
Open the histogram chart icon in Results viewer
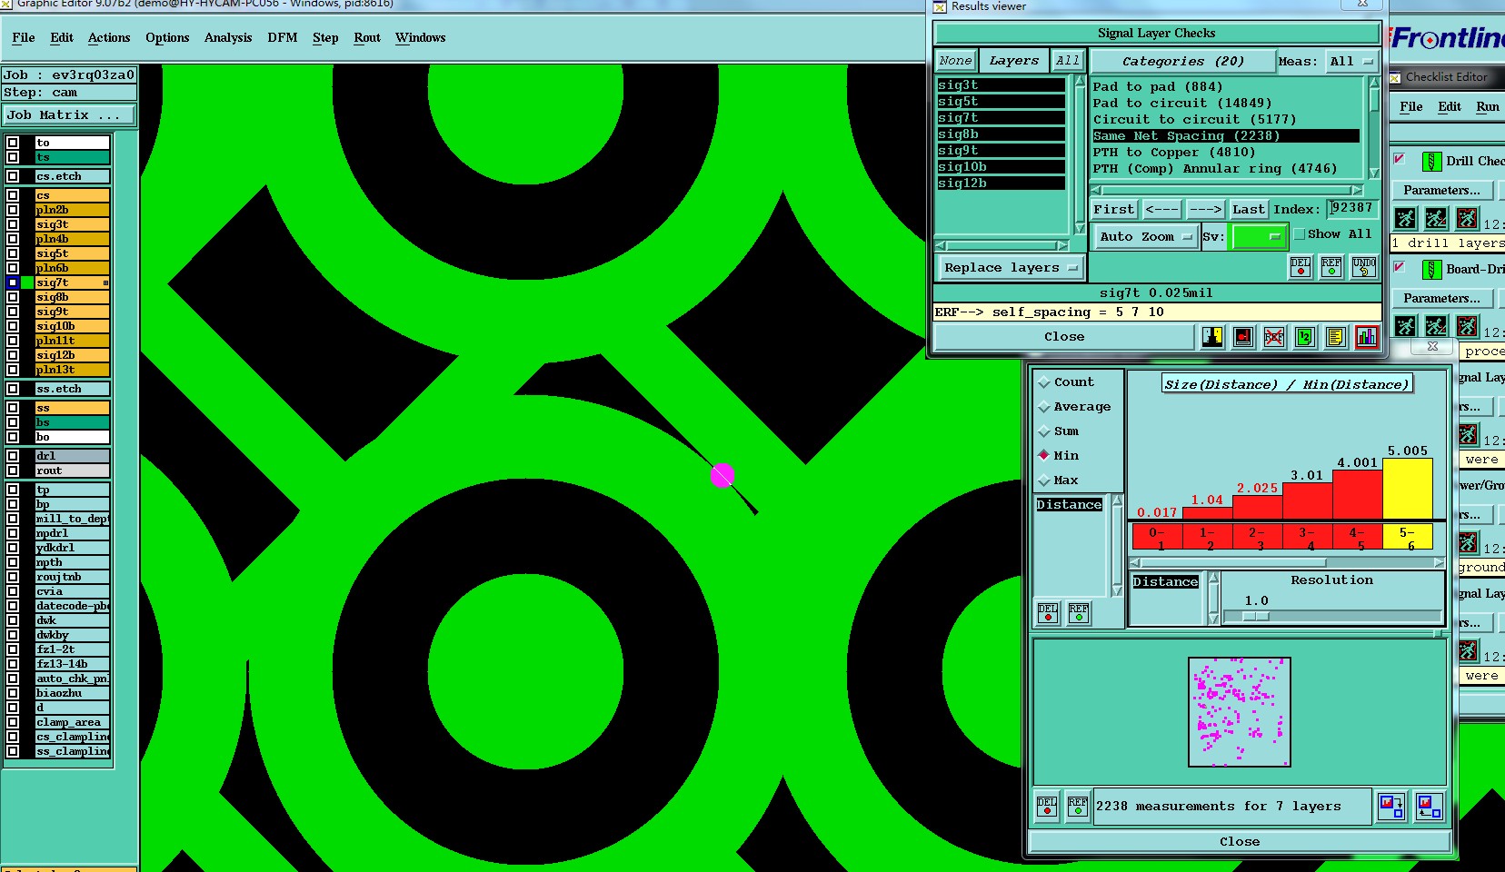point(1366,337)
